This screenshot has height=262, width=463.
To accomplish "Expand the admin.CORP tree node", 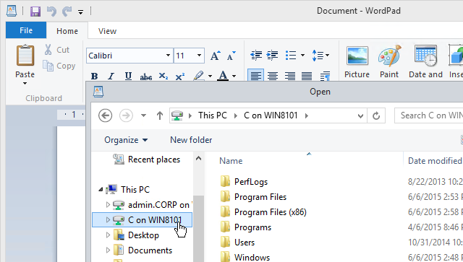I will tap(108, 204).
